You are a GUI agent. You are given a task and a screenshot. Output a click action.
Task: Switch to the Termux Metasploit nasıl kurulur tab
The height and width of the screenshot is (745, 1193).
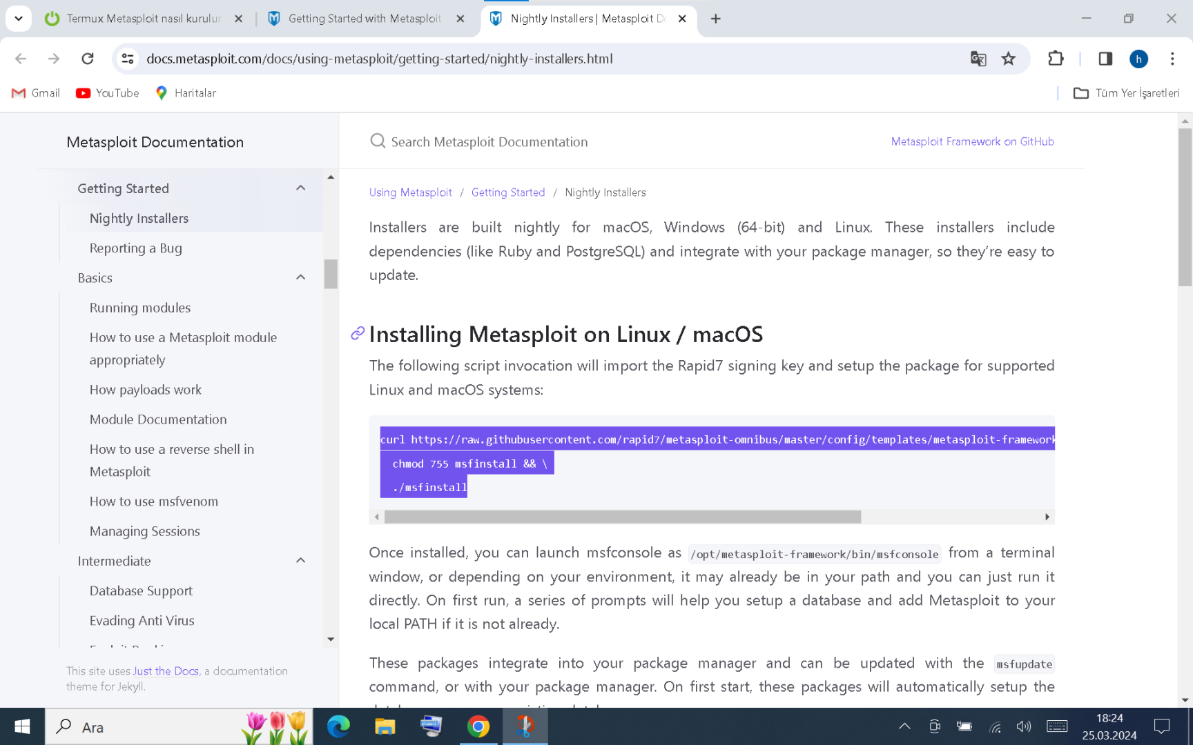[x=143, y=19]
